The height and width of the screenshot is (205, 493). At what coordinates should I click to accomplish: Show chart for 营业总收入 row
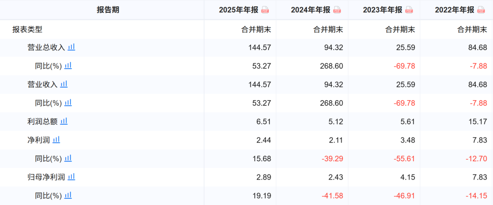(71, 47)
